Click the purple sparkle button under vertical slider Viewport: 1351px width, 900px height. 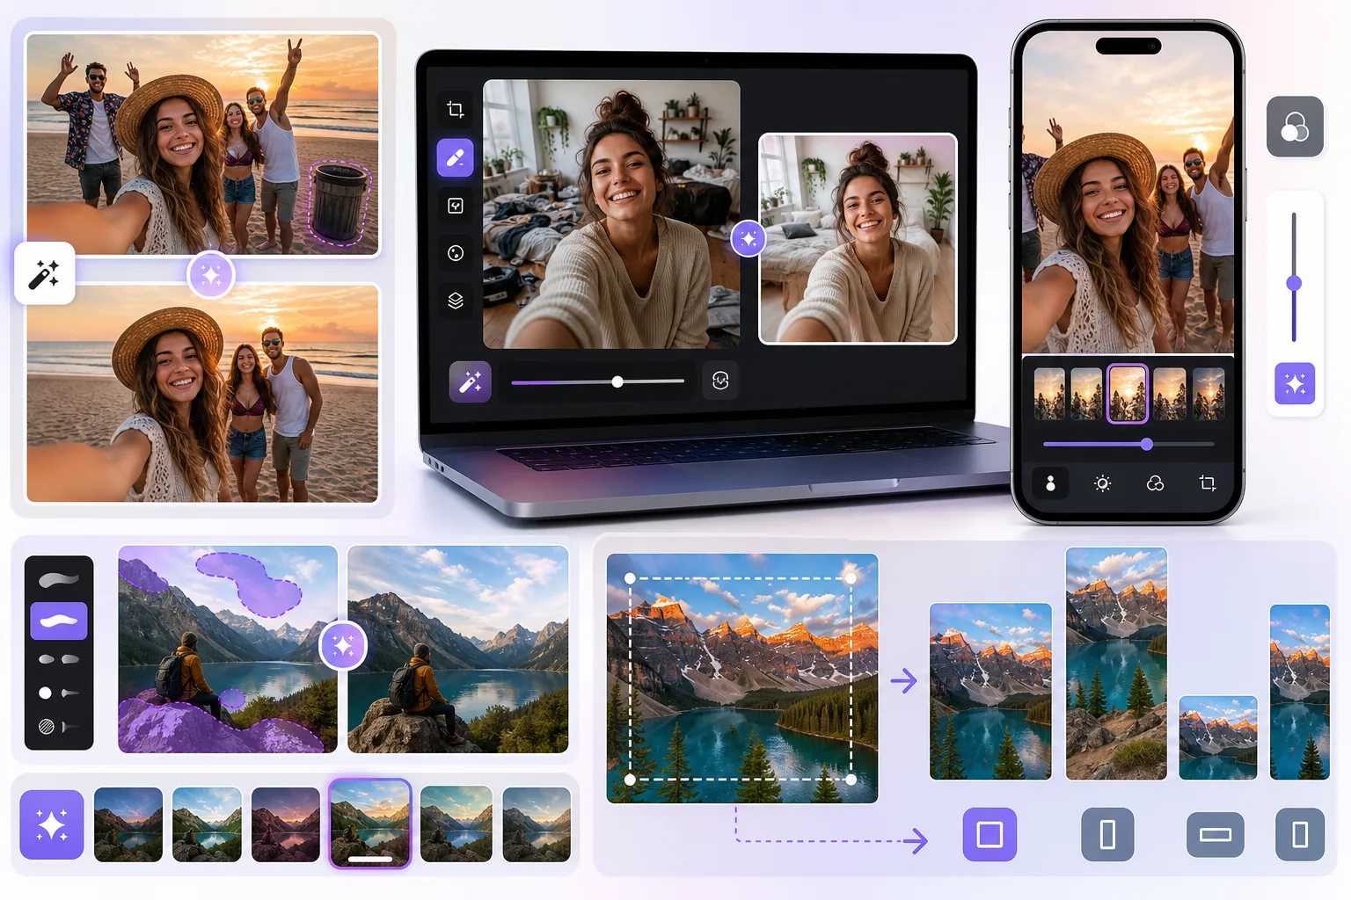click(1295, 383)
